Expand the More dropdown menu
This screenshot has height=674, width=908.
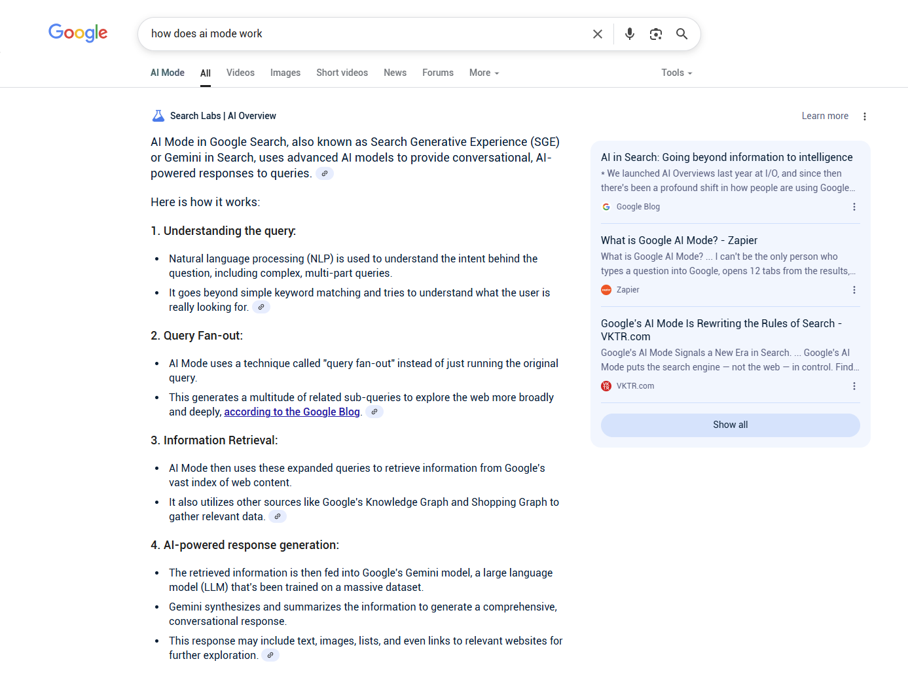pyautogui.click(x=484, y=73)
